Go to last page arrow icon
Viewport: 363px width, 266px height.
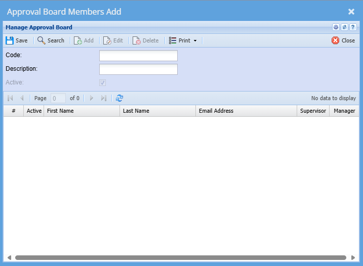point(104,98)
